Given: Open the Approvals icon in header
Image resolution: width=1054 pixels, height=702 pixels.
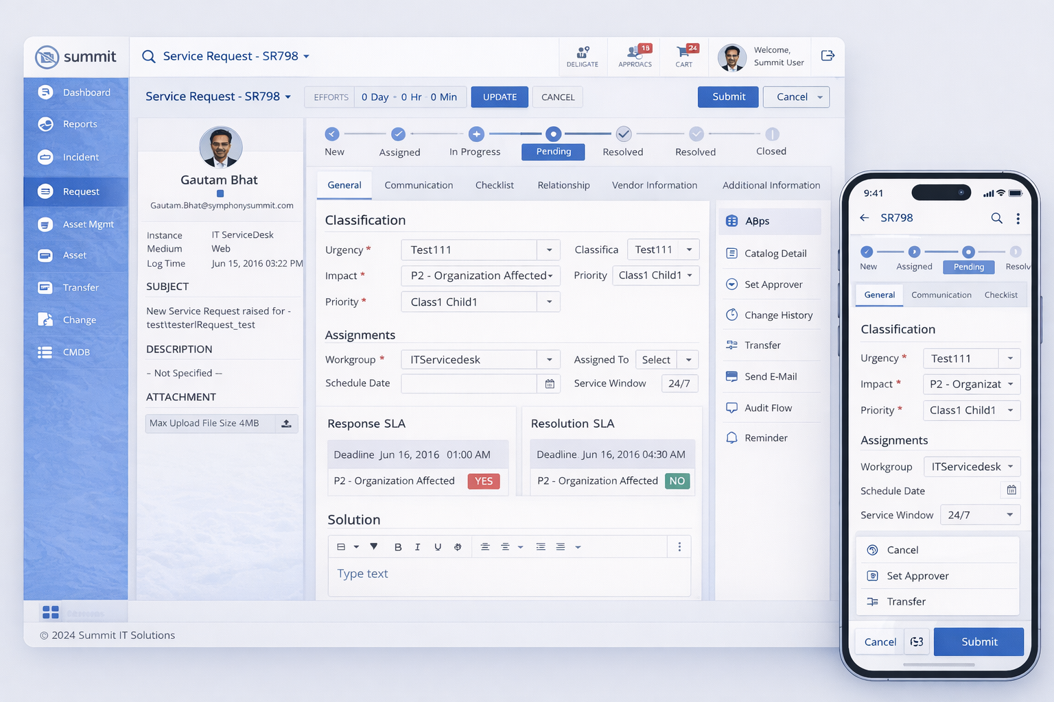Looking at the screenshot, I should click(x=635, y=56).
